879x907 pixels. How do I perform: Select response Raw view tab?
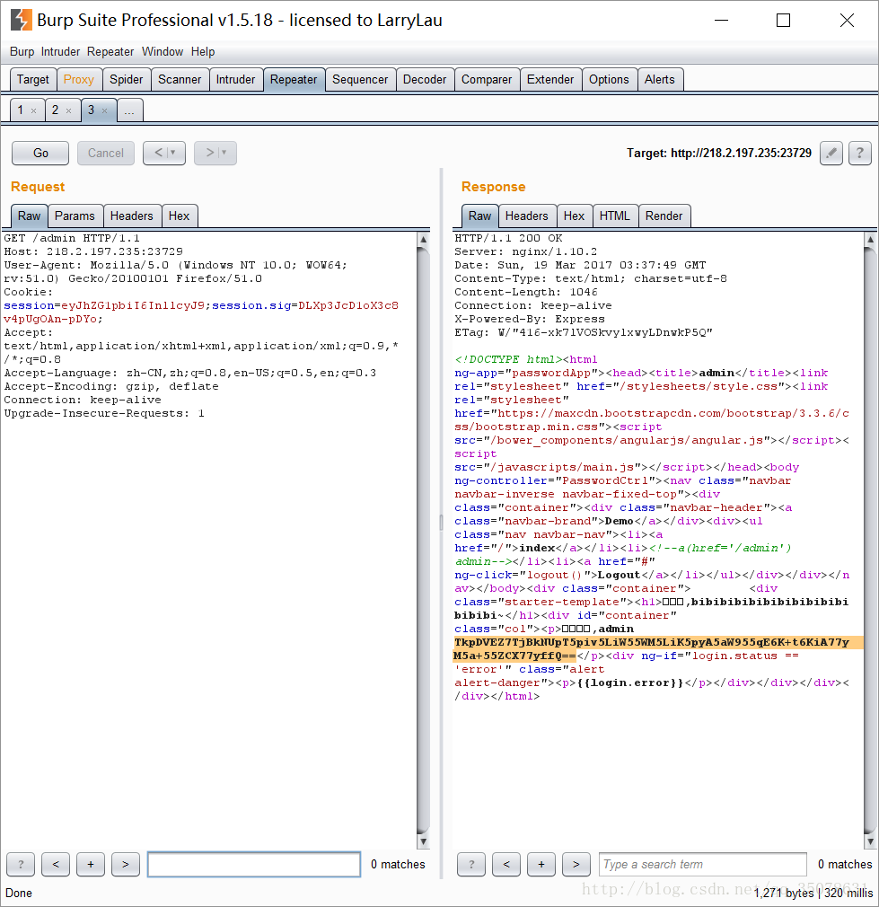click(x=480, y=216)
